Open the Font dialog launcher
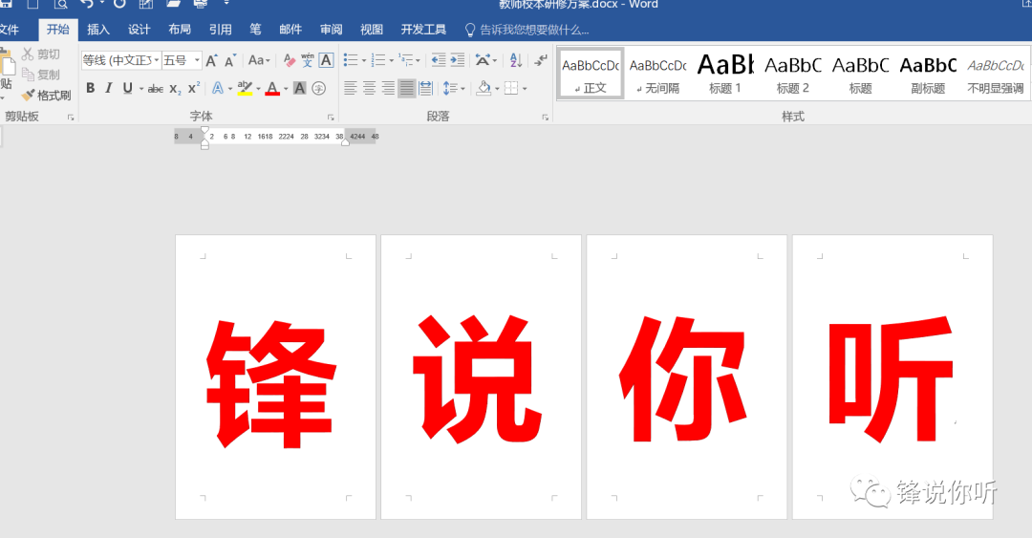 coord(331,118)
